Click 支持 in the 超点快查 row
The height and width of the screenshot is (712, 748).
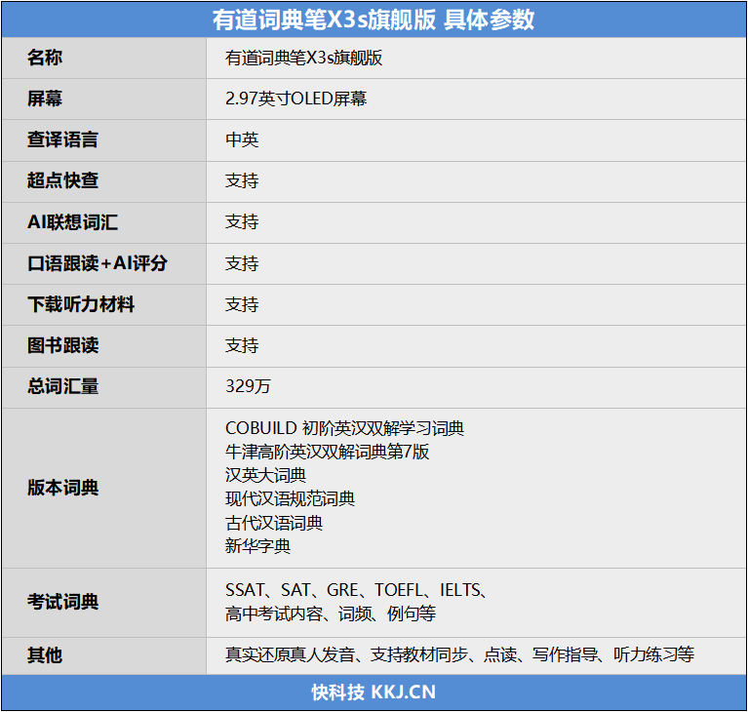click(242, 180)
